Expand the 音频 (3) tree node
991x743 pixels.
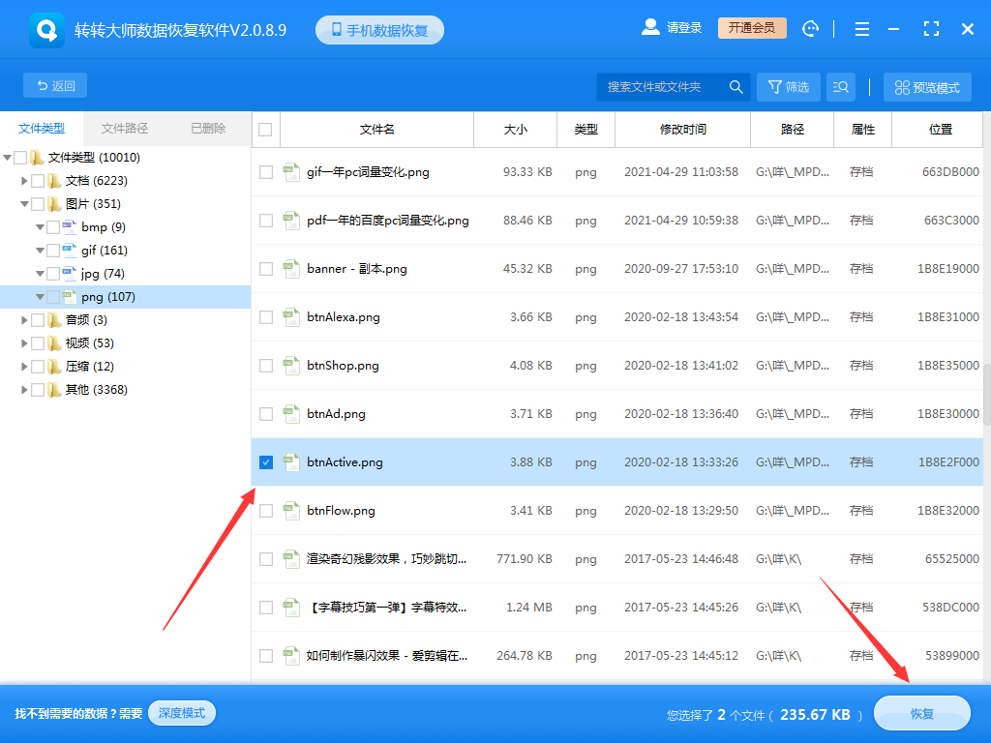[x=24, y=319]
